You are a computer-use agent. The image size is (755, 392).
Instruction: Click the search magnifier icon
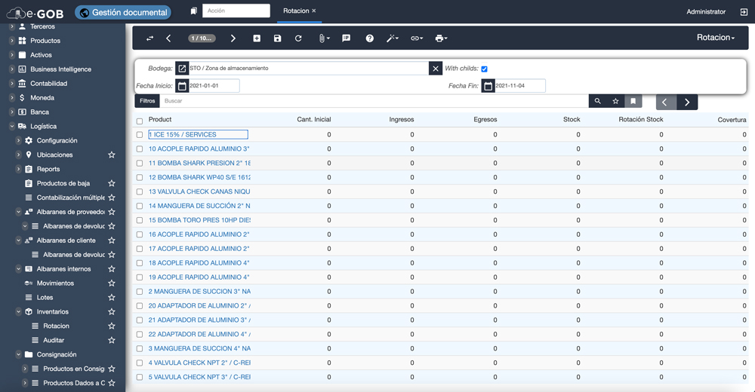(x=597, y=101)
